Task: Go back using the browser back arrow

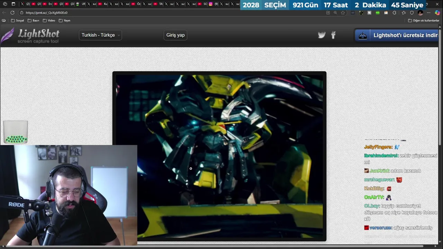Action: (4, 13)
